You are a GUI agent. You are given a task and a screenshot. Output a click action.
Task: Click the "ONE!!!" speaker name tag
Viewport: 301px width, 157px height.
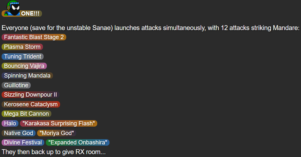pos(30,14)
